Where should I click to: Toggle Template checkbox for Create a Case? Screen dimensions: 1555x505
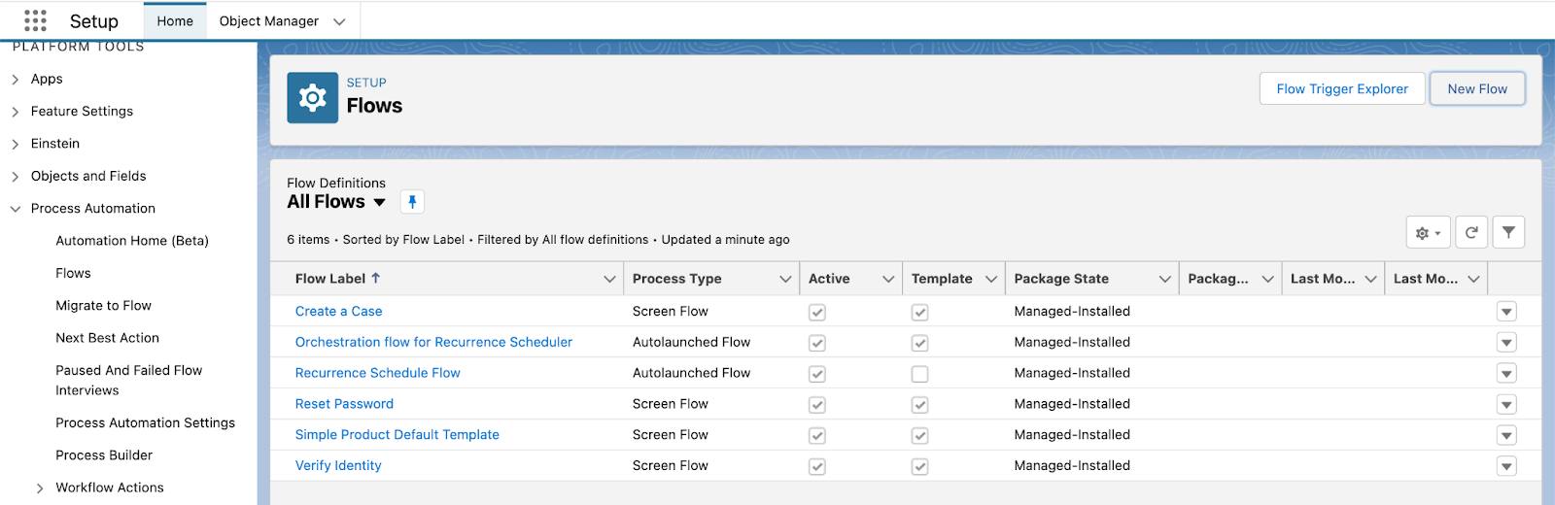click(x=919, y=313)
